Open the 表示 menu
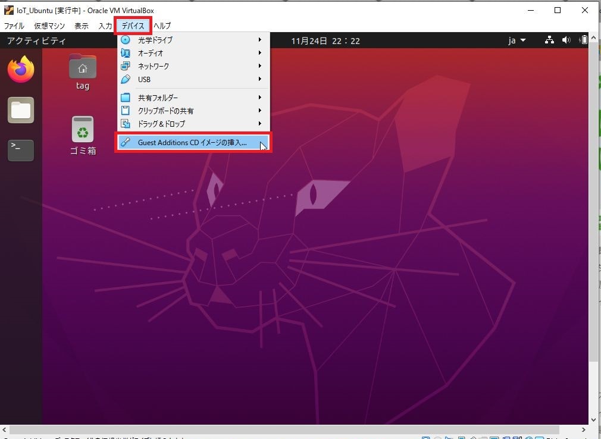601x439 pixels. (82, 26)
